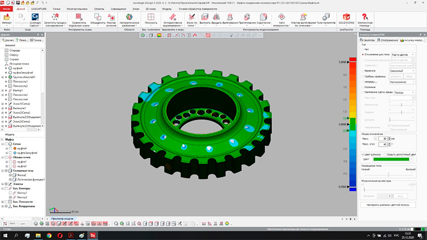Select Наложение карты среды radio button
This screenshot has width=427, height=240.
tap(363, 92)
